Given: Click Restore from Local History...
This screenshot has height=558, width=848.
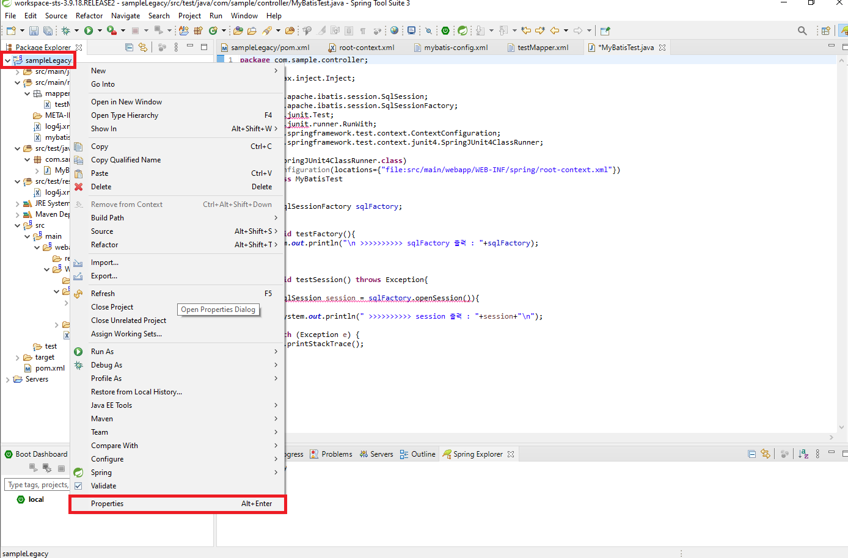Looking at the screenshot, I should (177, 392).
